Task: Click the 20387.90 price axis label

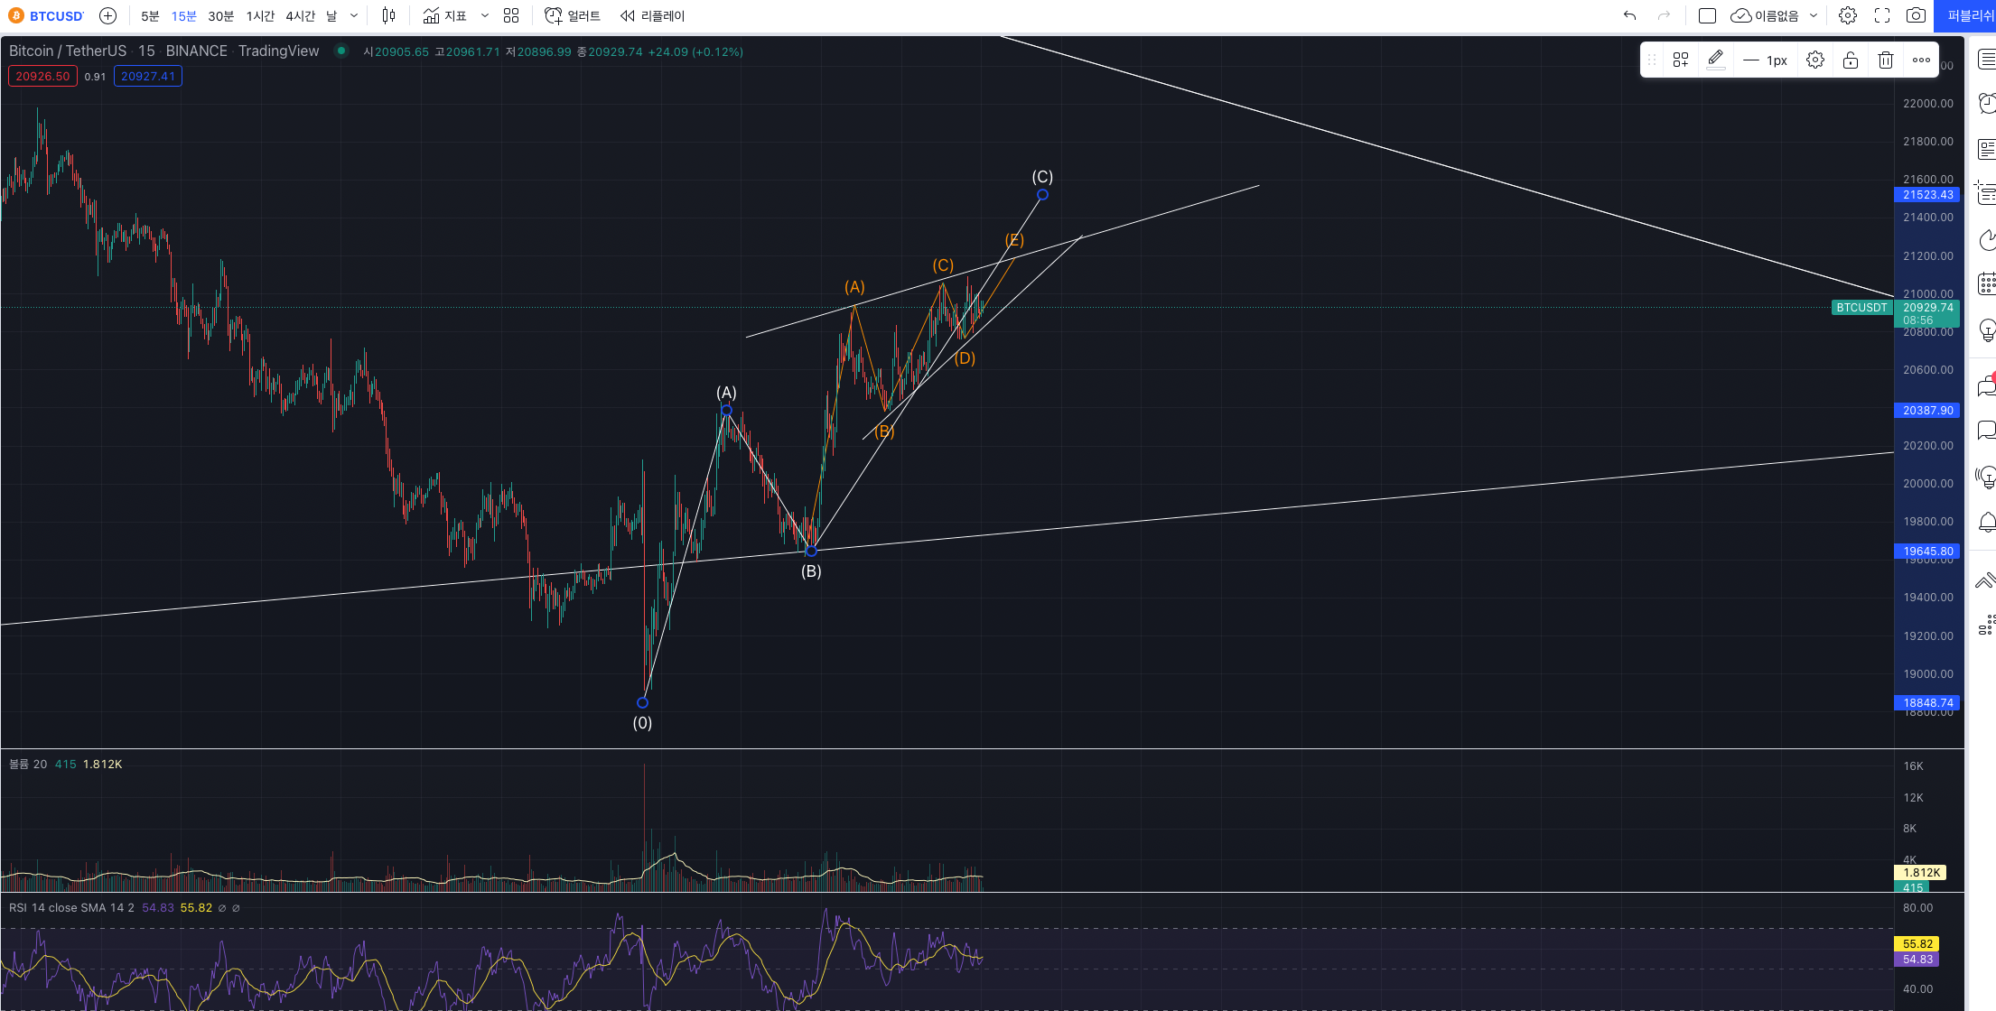Action: [1927, 410]
